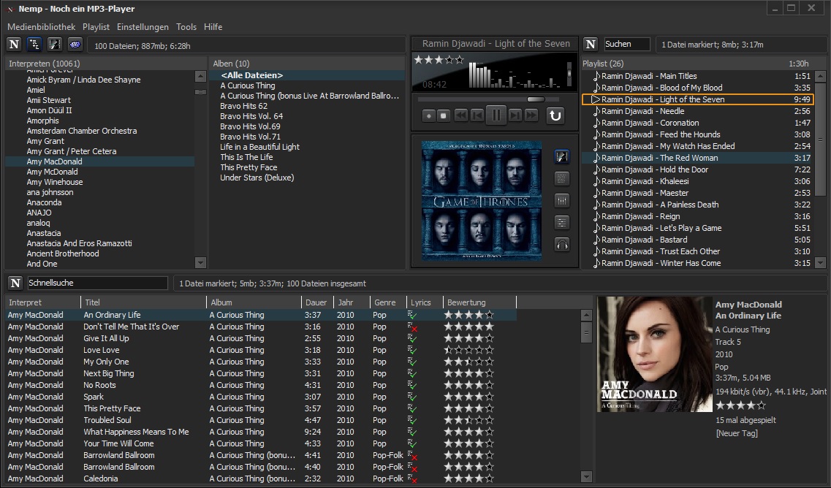Screen dimensions: 831x488
Task: Click the N button beside Schnellsuche
Action: pyautogui.click(x=15, y=283)
